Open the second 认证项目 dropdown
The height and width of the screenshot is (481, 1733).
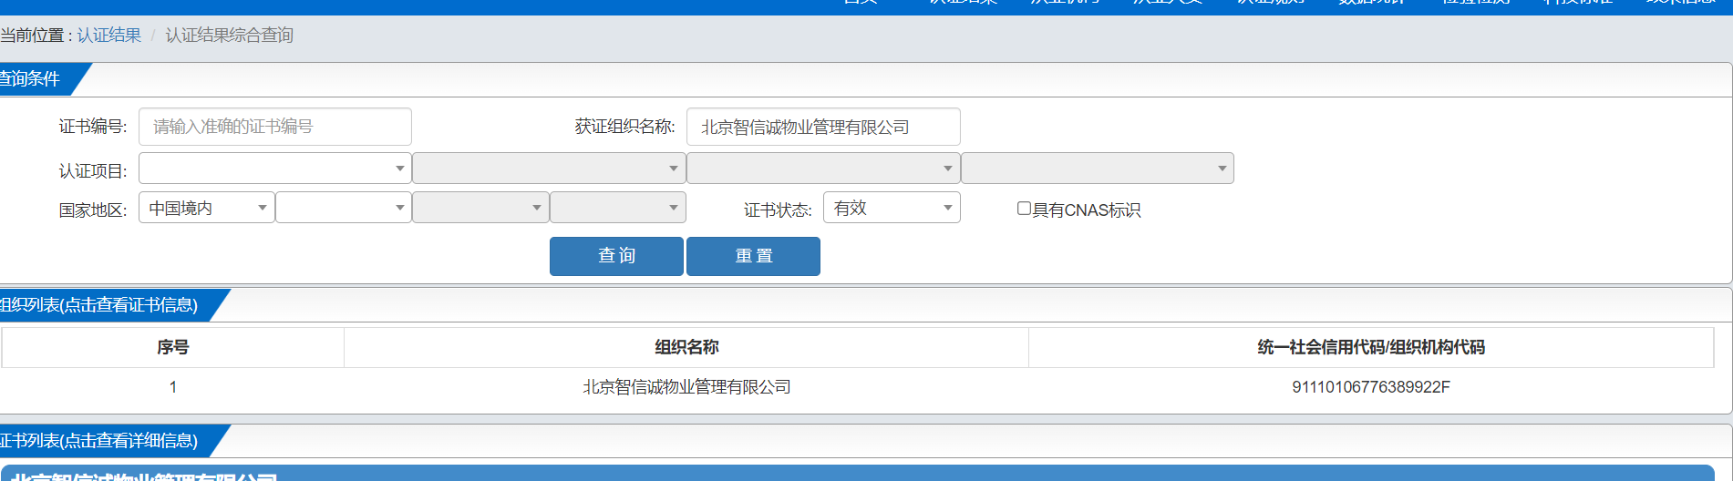coord(549,169)
